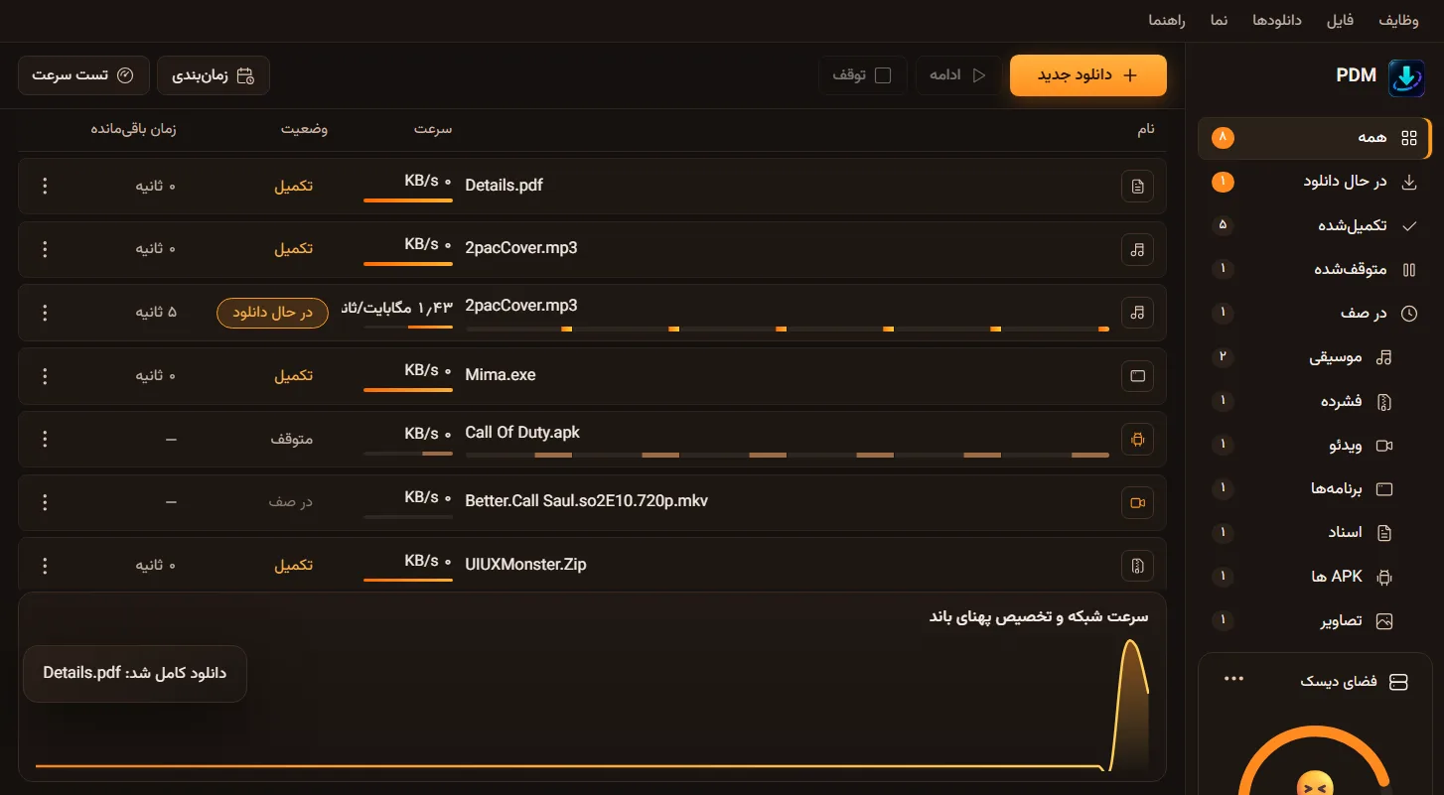Select the همه all-downloads category
Image resolution: width=1444 pixels, height=795 pixels.
1315,138
